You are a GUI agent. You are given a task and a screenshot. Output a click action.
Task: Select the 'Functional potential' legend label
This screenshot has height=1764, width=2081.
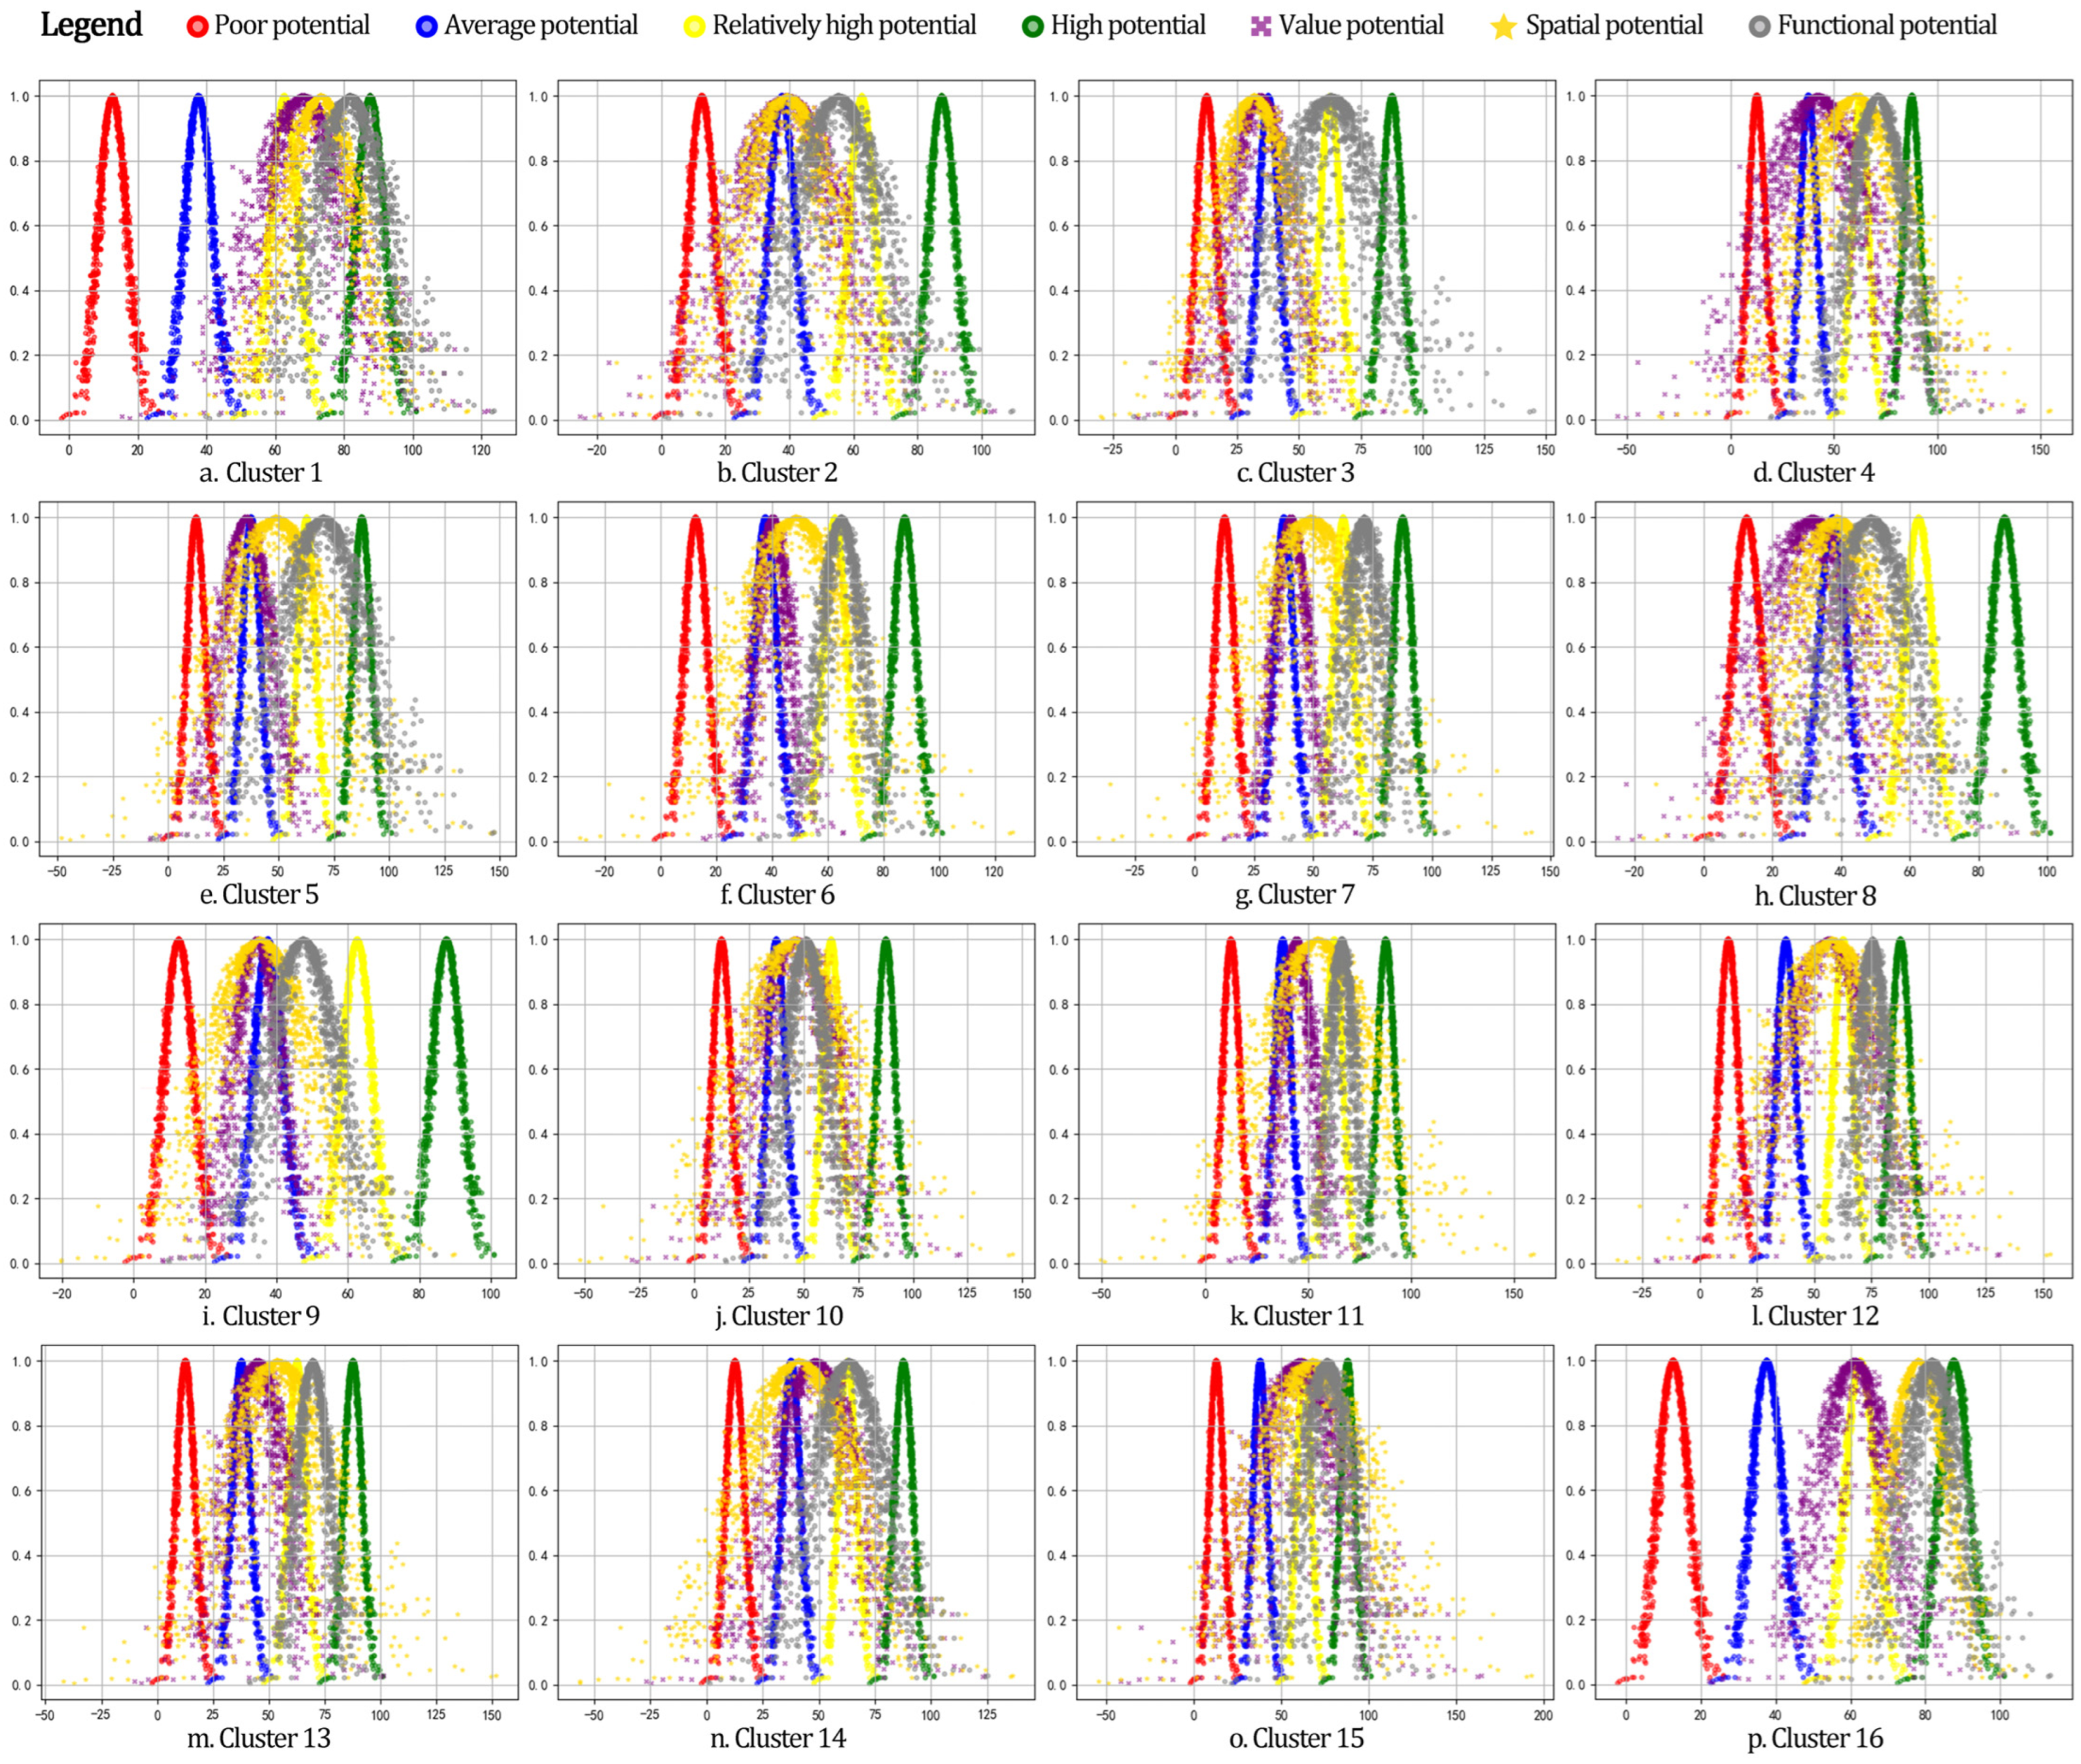pyautogui.click(x=1887, y=26)
